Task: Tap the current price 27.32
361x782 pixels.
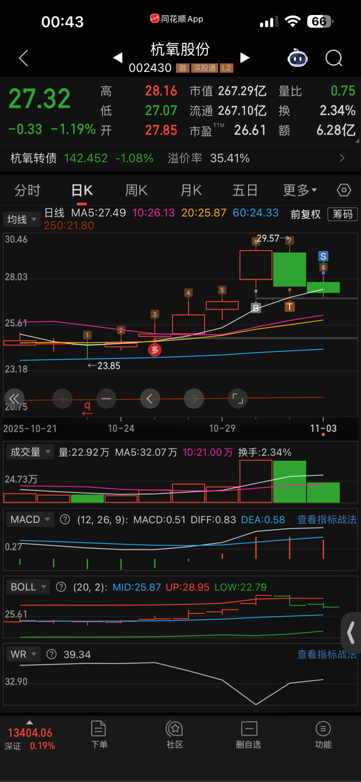Action: pos(39,98)
